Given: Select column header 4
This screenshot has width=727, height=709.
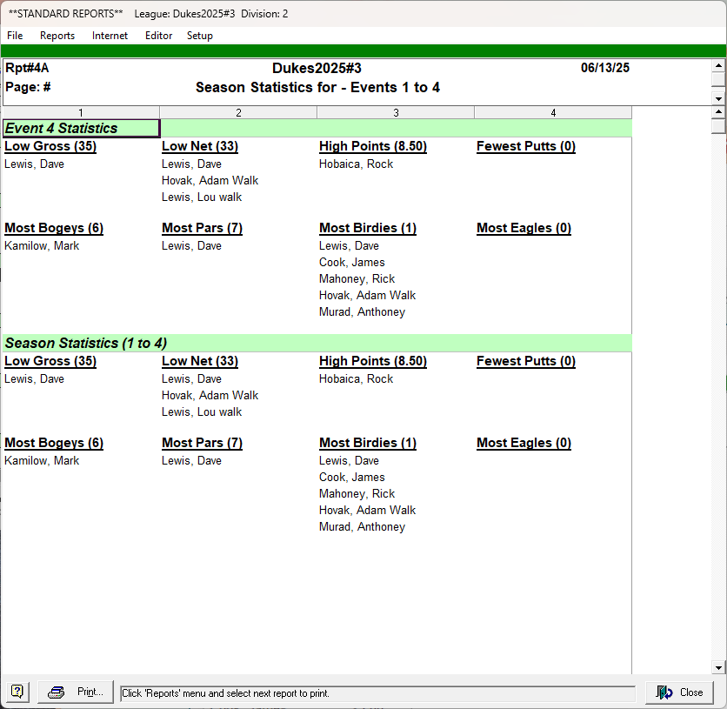Looking at the screenshot, I should 553,112.
